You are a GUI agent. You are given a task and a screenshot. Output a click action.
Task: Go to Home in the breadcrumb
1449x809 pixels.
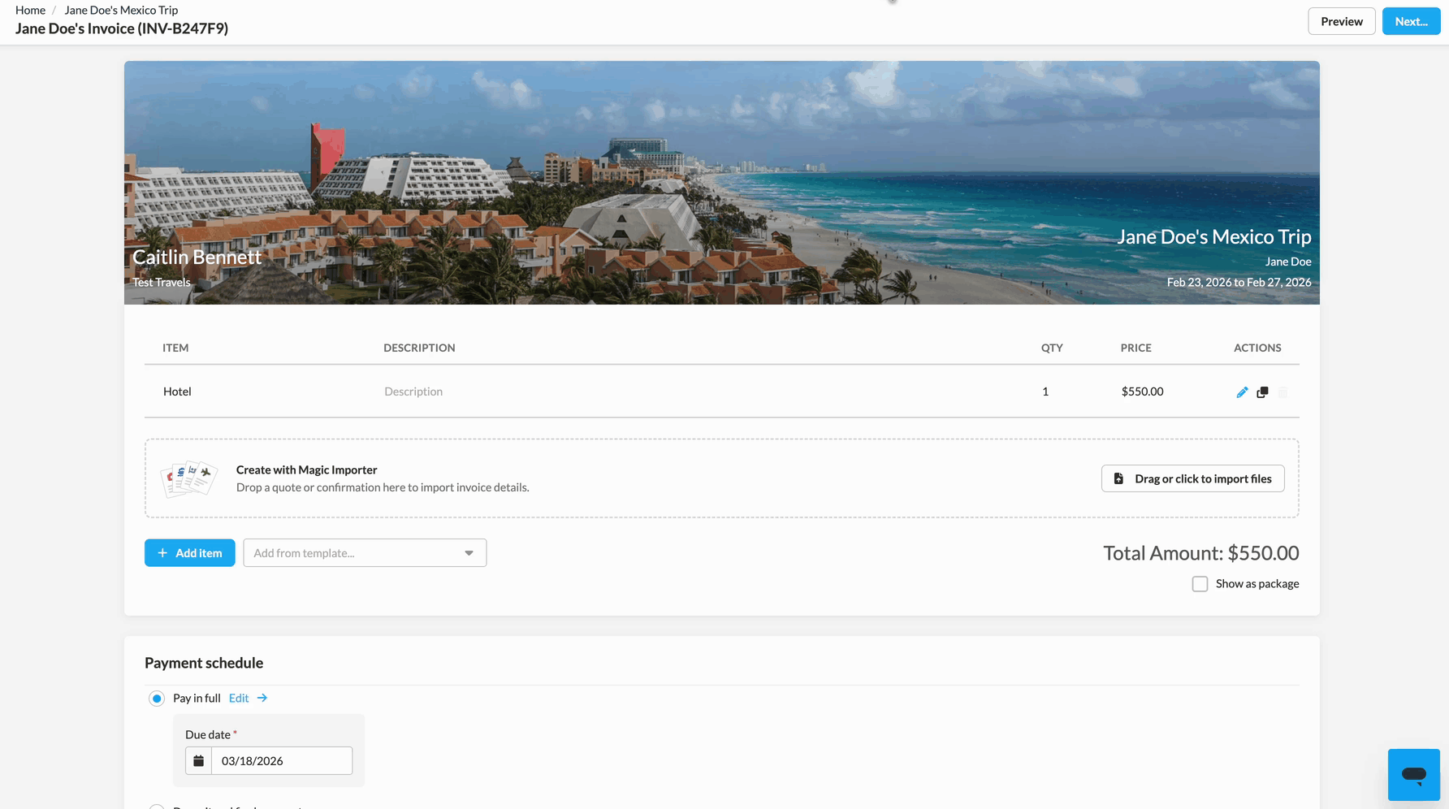tap(30, 10)
